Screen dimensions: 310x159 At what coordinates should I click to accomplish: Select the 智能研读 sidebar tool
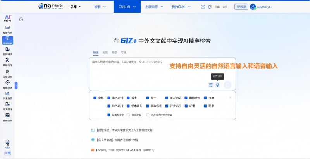7,51
